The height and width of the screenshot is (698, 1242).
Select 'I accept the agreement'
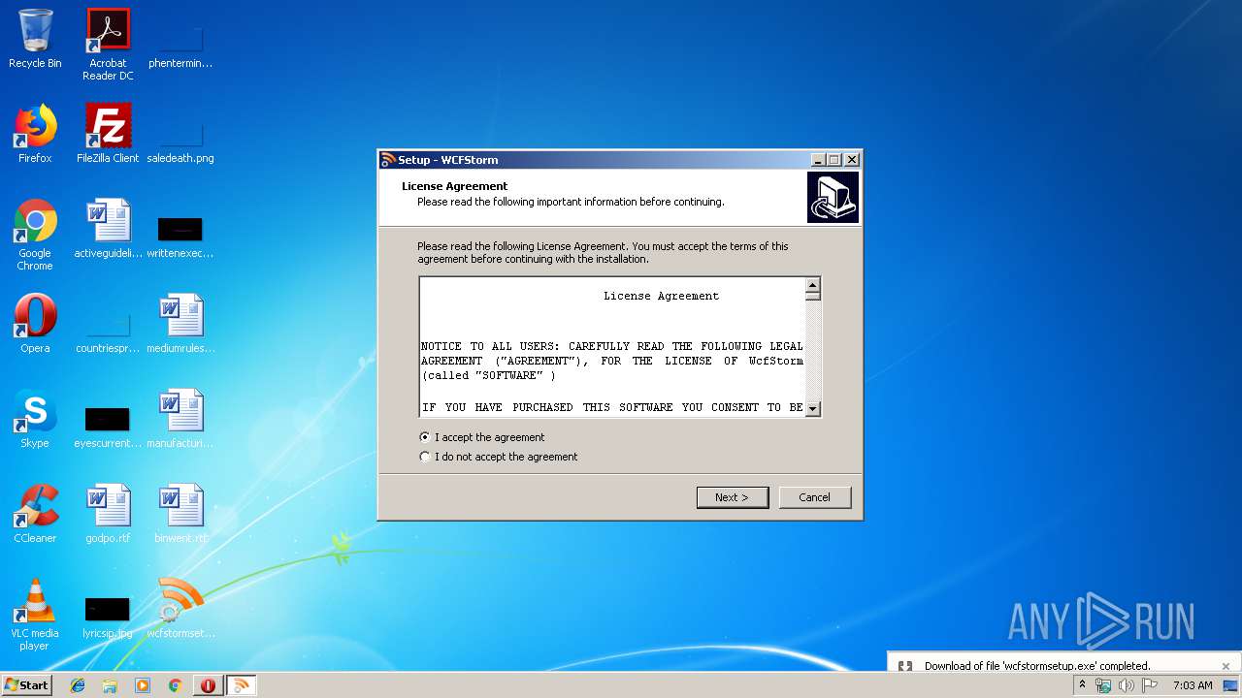pyautogui.click(x=481, y=437)
